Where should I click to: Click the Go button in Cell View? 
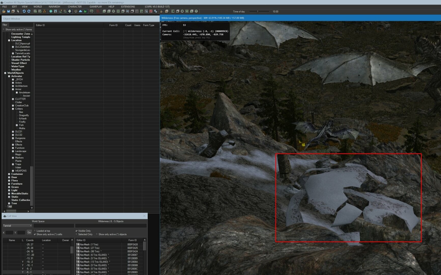pyautogui.click(x=29, y=232)
